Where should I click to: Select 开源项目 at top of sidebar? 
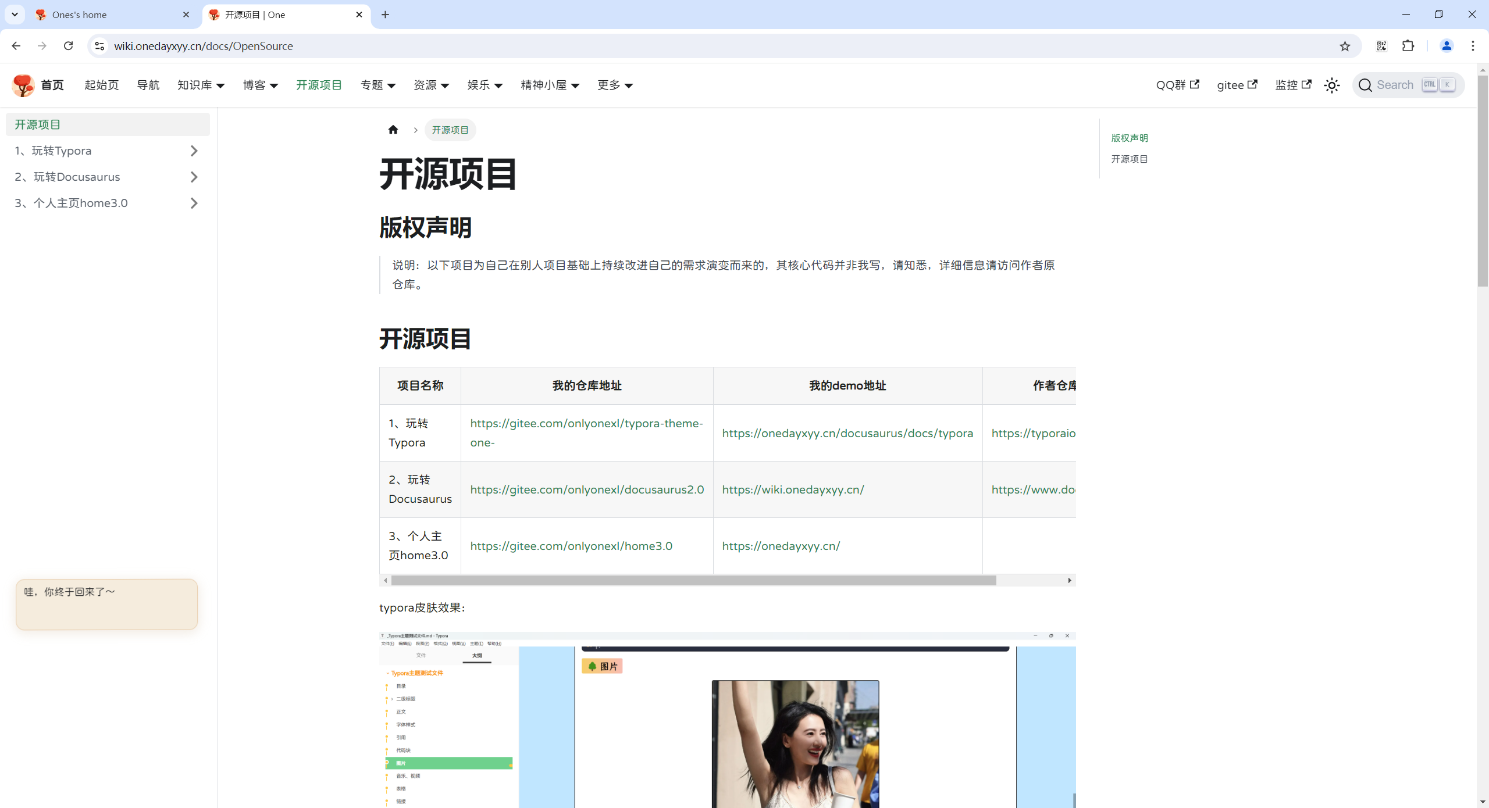(108, 124)
